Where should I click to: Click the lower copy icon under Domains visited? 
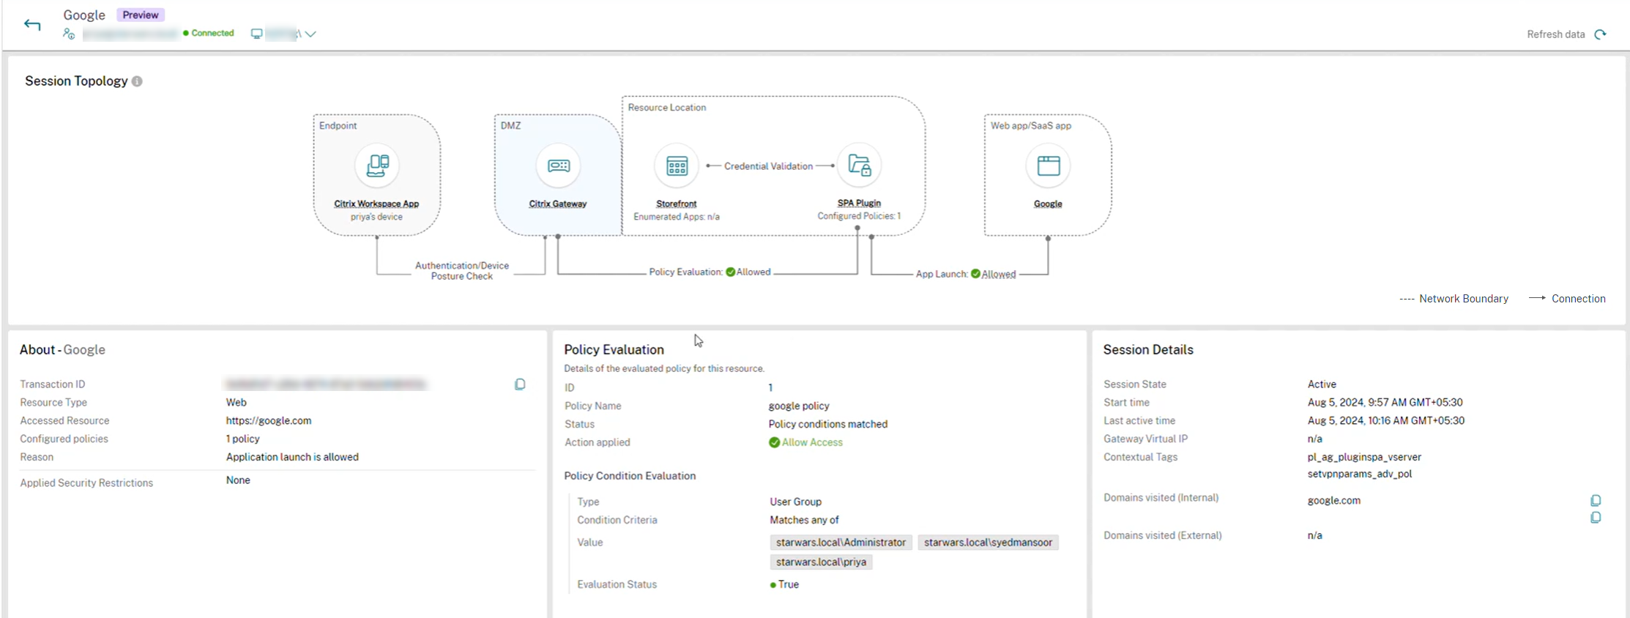(x=1596, y=518)
